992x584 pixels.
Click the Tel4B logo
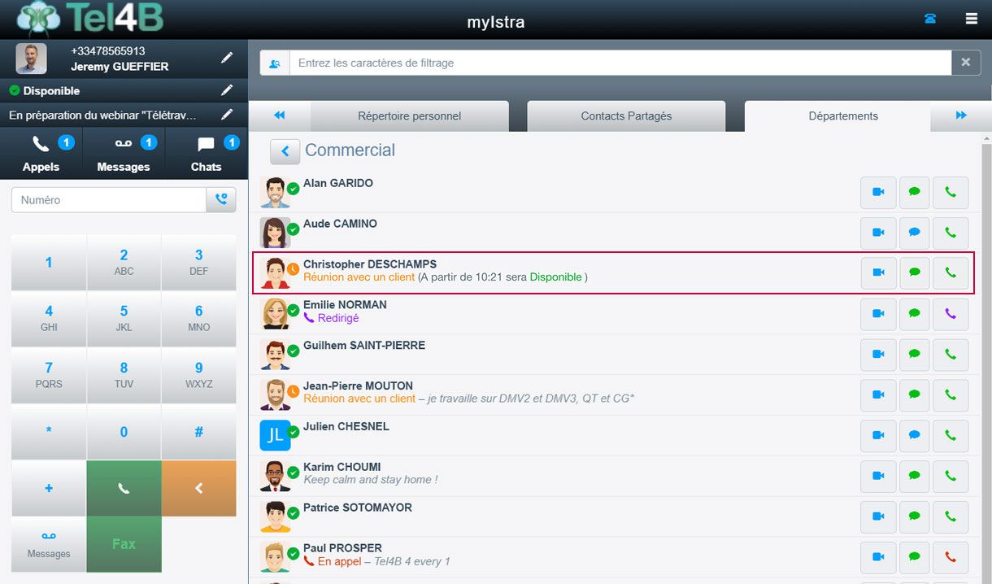(x=89, y=20)
